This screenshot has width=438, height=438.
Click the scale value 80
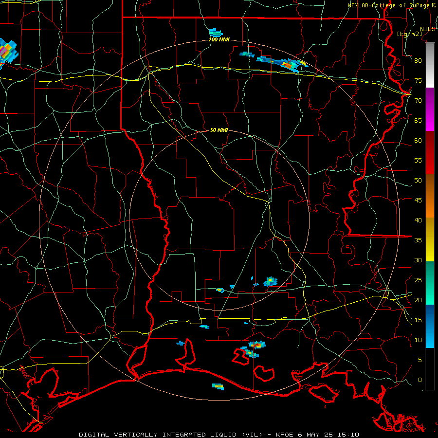coord(418,61)
